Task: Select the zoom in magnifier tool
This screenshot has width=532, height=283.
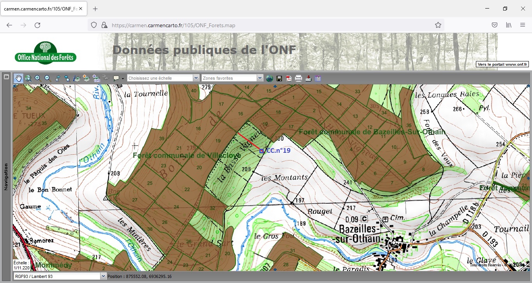Action: point(38,78)
